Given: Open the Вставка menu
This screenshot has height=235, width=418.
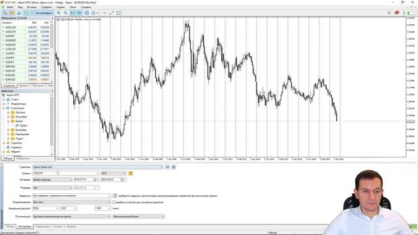Looking at the screenshot, I should click(32, 7).
